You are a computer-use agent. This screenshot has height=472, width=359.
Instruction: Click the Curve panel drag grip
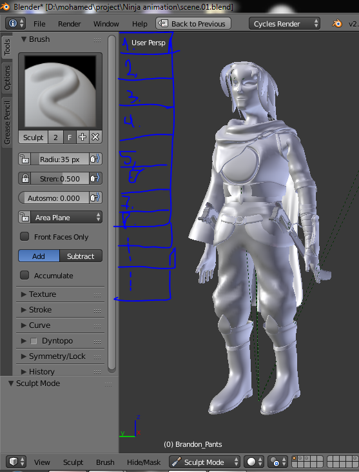[x=97, y=326]
